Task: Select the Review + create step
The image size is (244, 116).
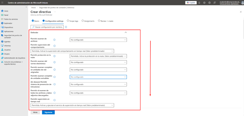Action: (x=106, y=21)
